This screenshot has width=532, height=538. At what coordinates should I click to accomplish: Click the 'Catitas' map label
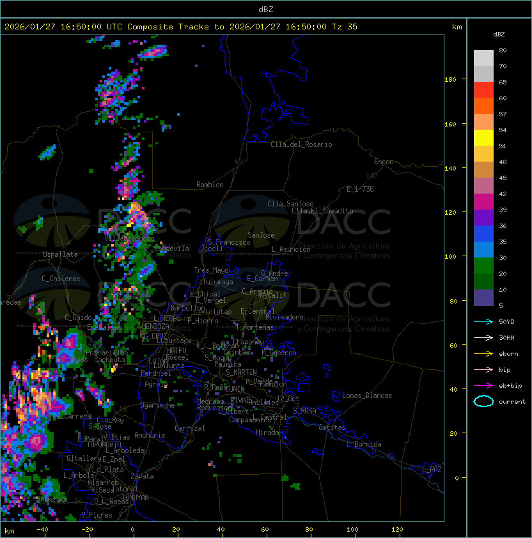(332, 427)
